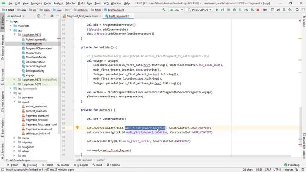Expand the manifests folder

point(11,26)
